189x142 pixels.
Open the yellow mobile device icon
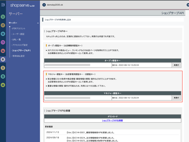point(3,68)
